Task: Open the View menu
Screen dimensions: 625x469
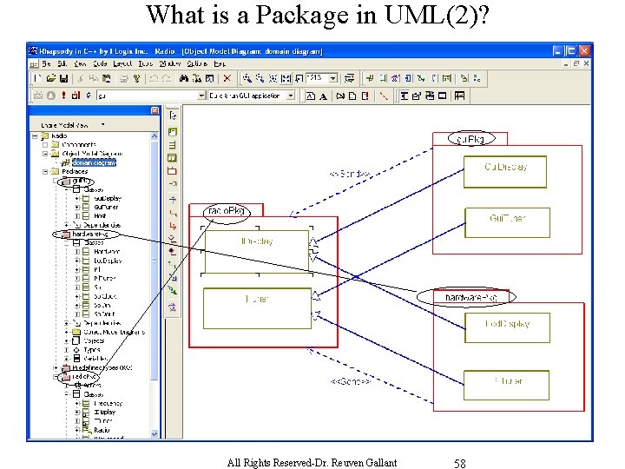Action: (80, 63)
